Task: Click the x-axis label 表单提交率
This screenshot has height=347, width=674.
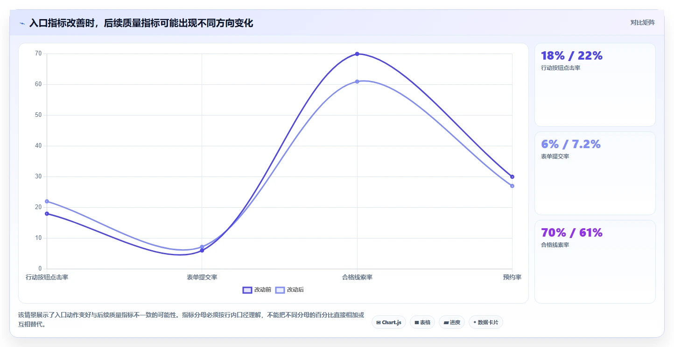Action: (x=202, y=277)
